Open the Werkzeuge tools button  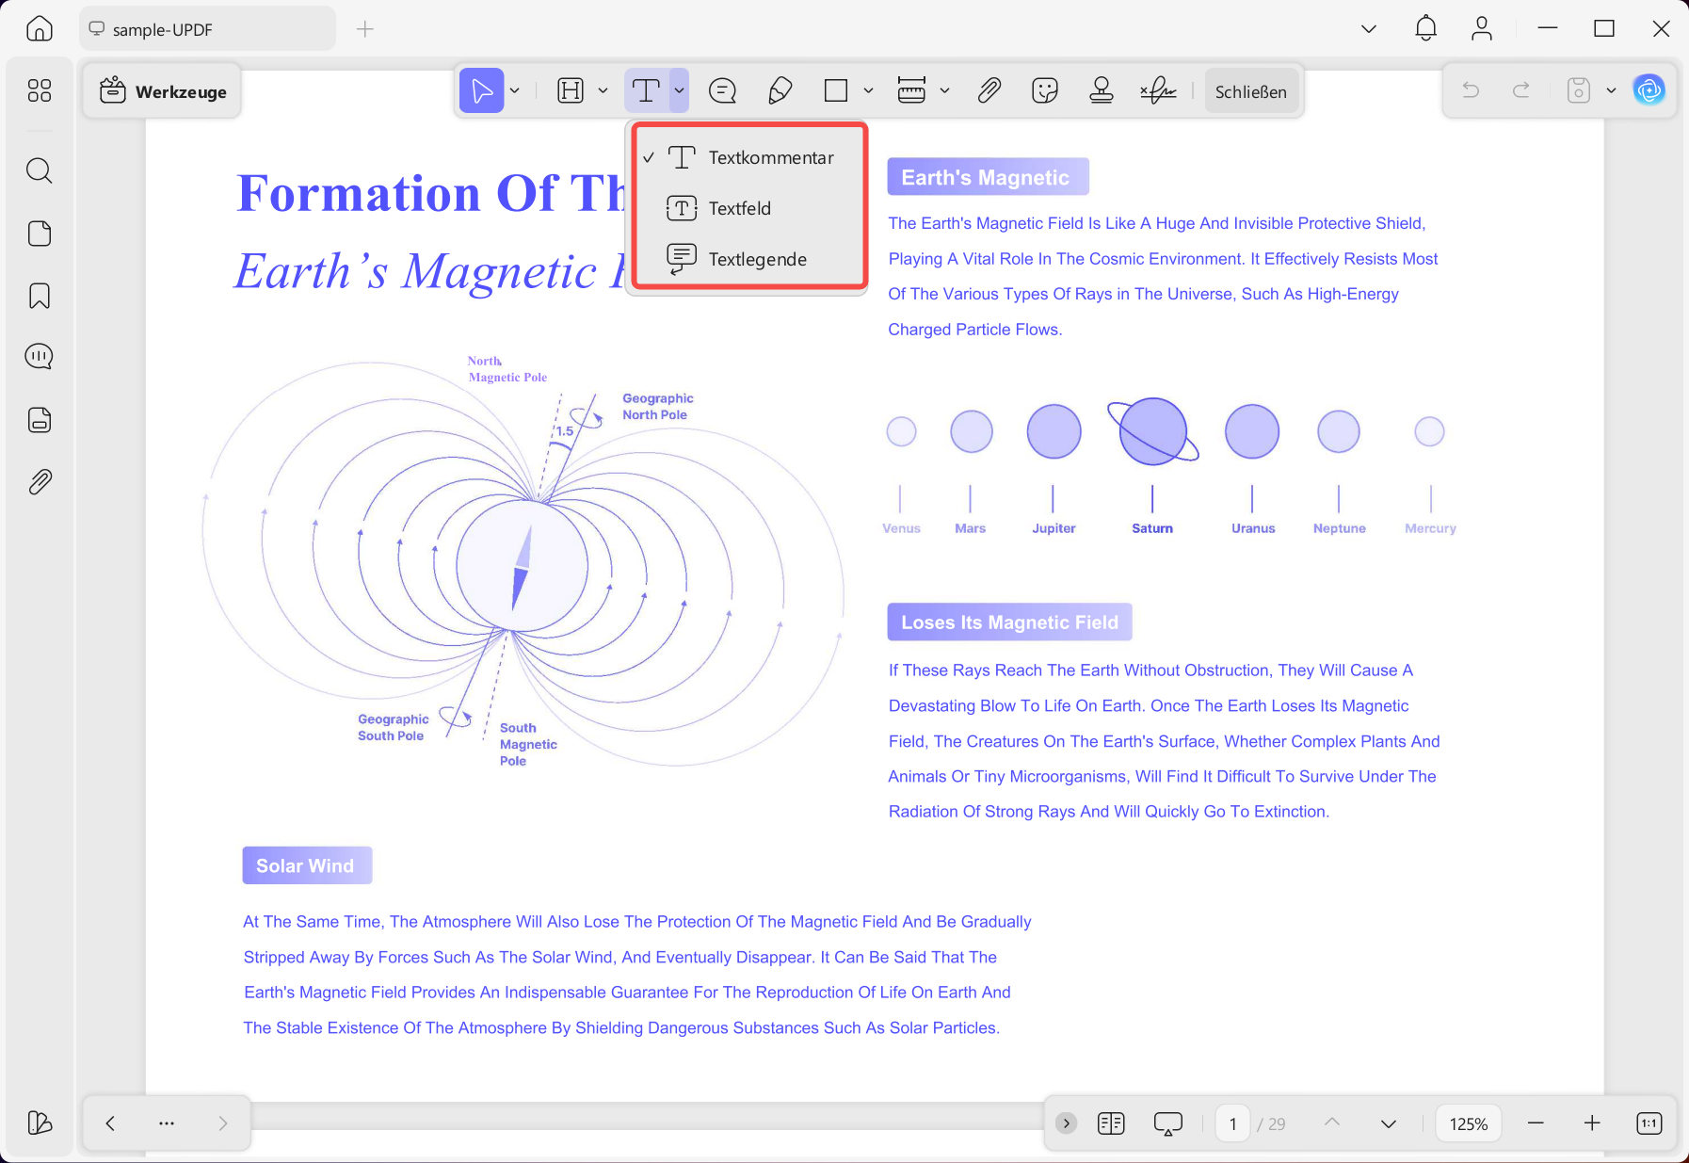click(163, 91)
